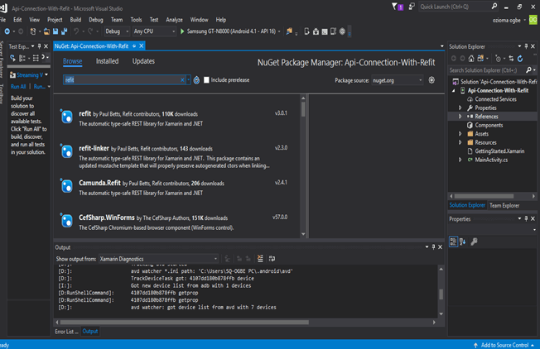Switch to the Team Explorer tab

pyautogui.click(x=504, y=205)
